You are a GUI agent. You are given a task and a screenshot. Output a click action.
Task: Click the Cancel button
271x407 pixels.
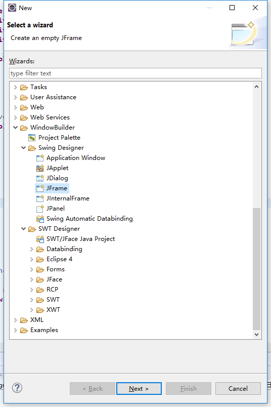pyautogui.click(x=238, y=388)
